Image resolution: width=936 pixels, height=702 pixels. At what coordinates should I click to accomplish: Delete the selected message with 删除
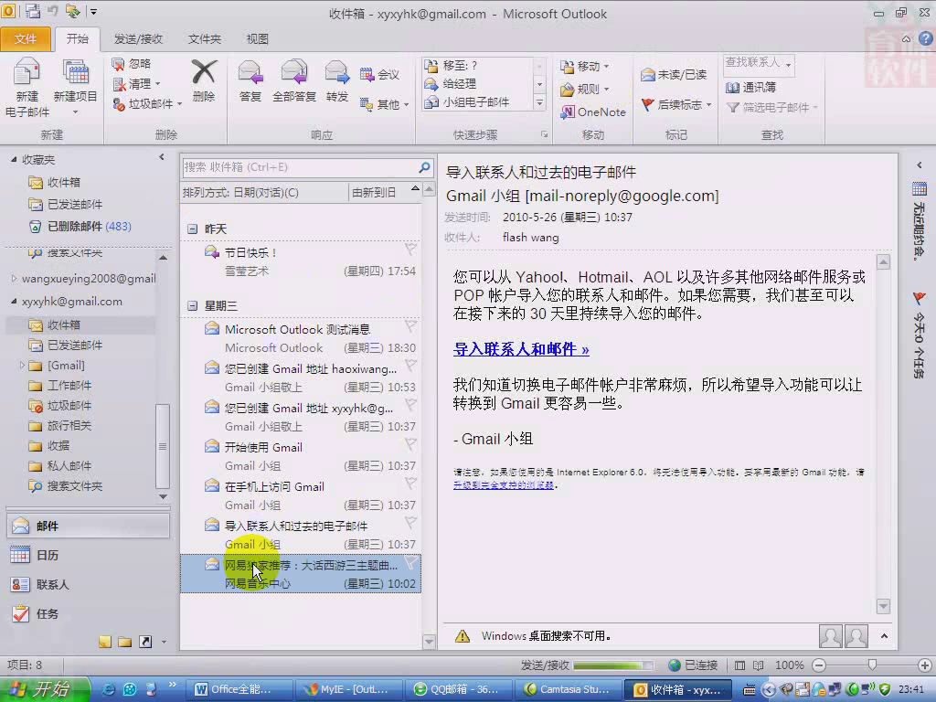(204, 80)
